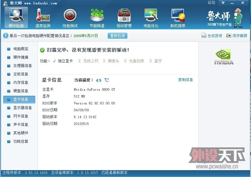This screenshot has width=251, height=177.
Task: Open the 硬件检测 hardware detection tab
Action: [x=16, y=17]
